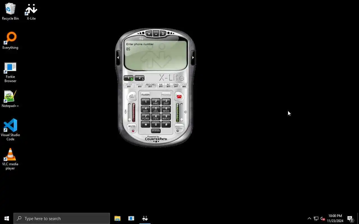The width and height of the screenshot is (359, 224).
Task: Dial keypad digit 9 WXYZ
Action: pyautogui.click(x=166, y=117)
